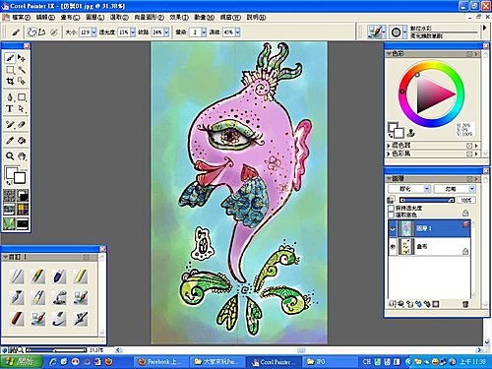Expand the Mixer palette section
The image size is (492, 369).
(x=389, y=146)
